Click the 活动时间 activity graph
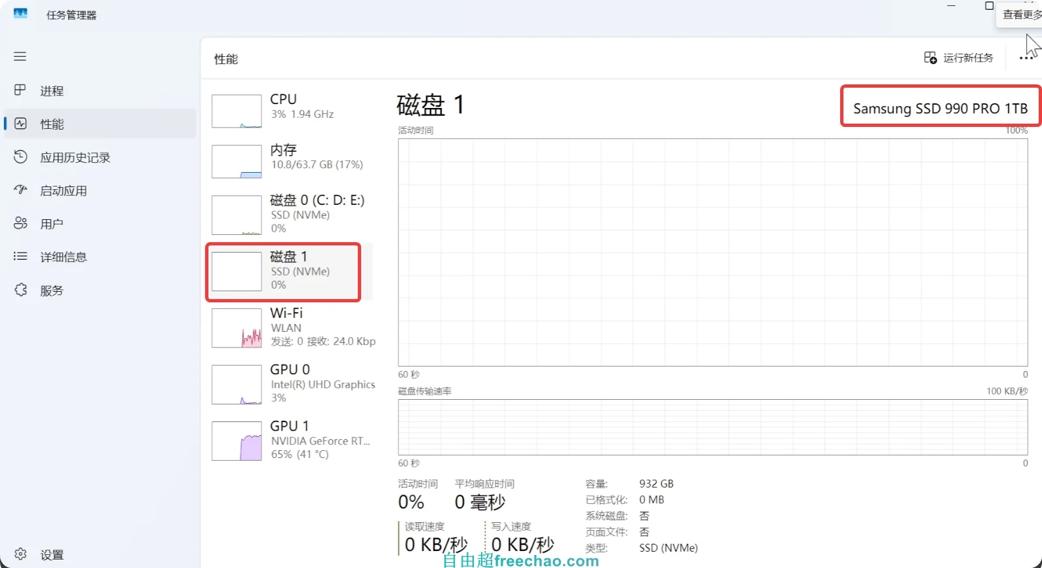This screenshot has height=568, width=1042. pyautogui.click(x=712, y=252)
